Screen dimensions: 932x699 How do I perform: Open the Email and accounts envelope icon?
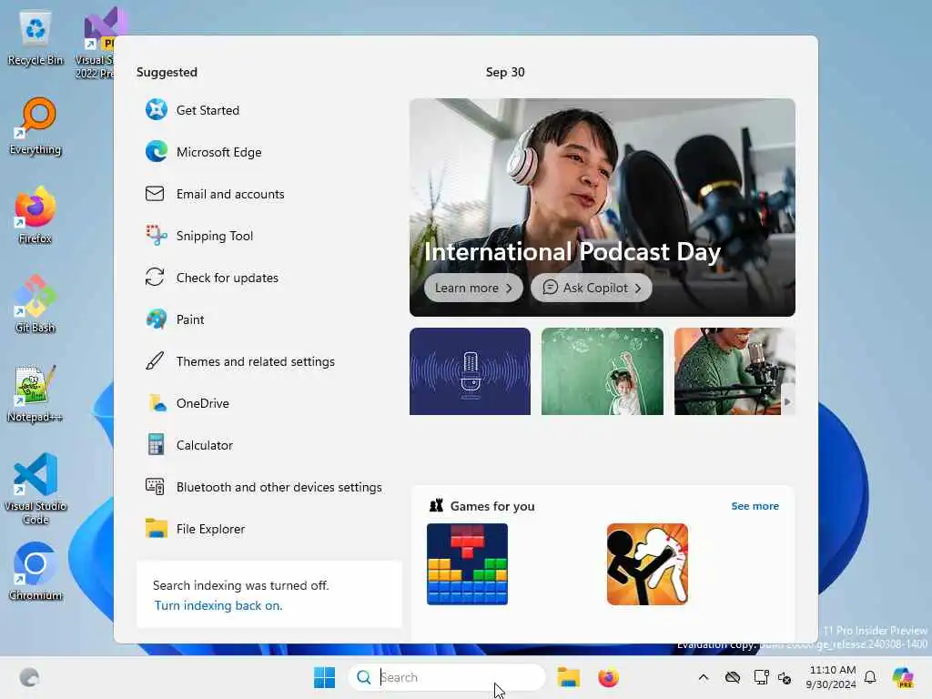(x=155, y=194)
